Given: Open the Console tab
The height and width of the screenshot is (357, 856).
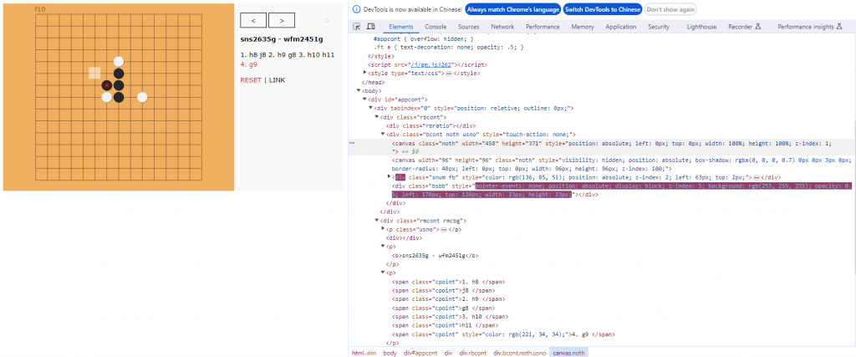Looking at the screenshot, I should pos(436,27).
